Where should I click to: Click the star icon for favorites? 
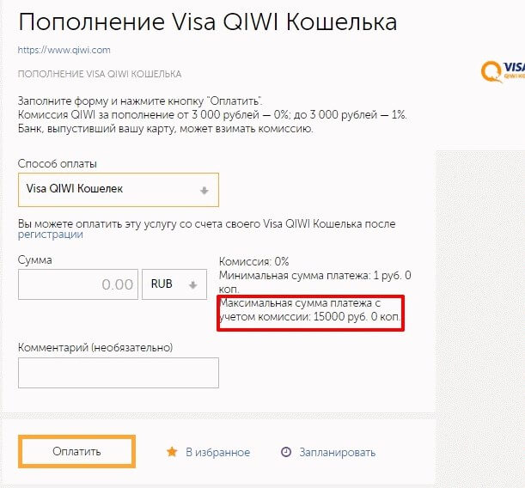tap(172, 452)
